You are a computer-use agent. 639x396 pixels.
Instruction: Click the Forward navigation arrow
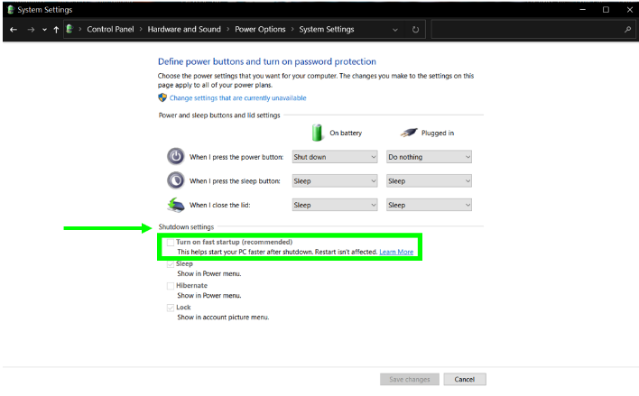30,30
